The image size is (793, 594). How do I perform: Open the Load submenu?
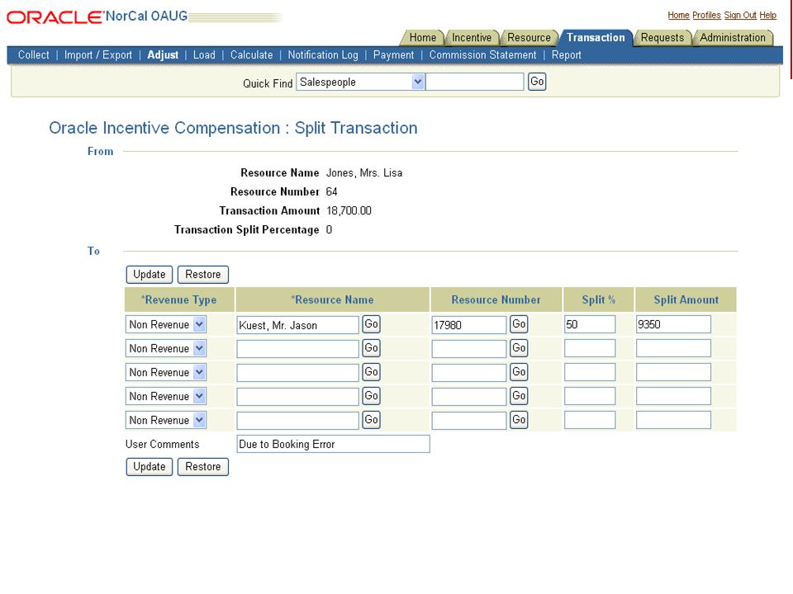point(204,55)
